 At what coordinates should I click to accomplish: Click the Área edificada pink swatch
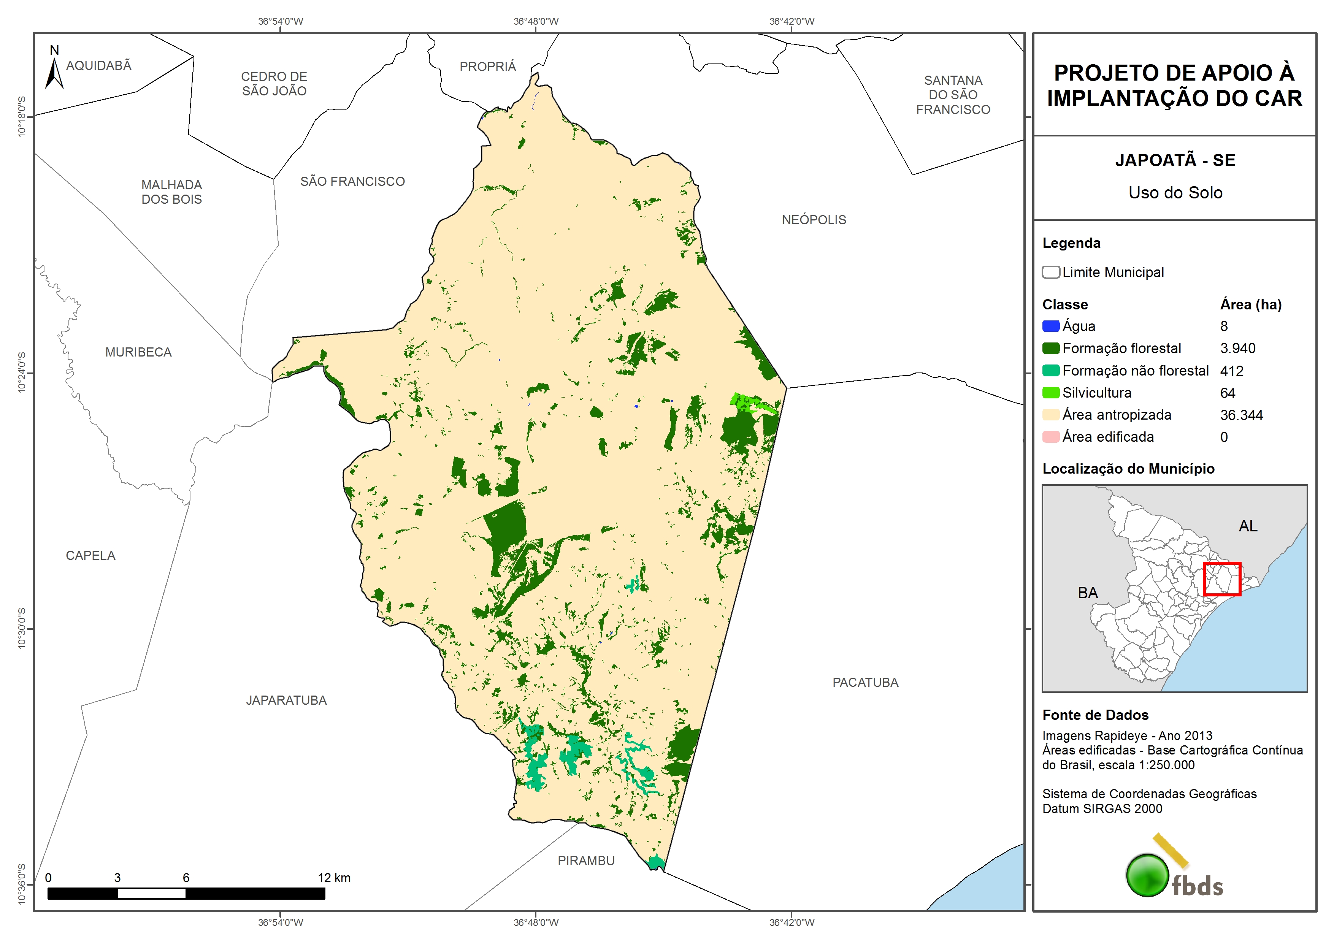pos(1050,436)
